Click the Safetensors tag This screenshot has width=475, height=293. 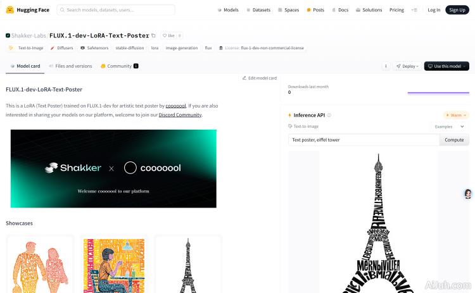(94, 48)
